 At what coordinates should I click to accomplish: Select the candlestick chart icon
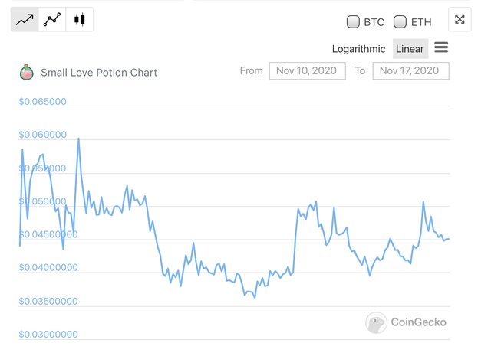click(x=80, y=19)
